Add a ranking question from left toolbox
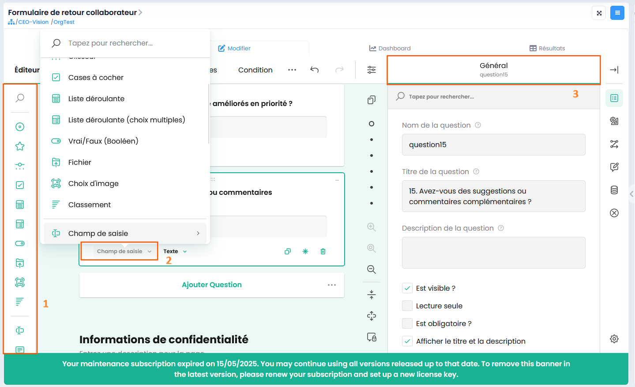The height and width of the screenshot is (387, 635). tap(20, 302)
